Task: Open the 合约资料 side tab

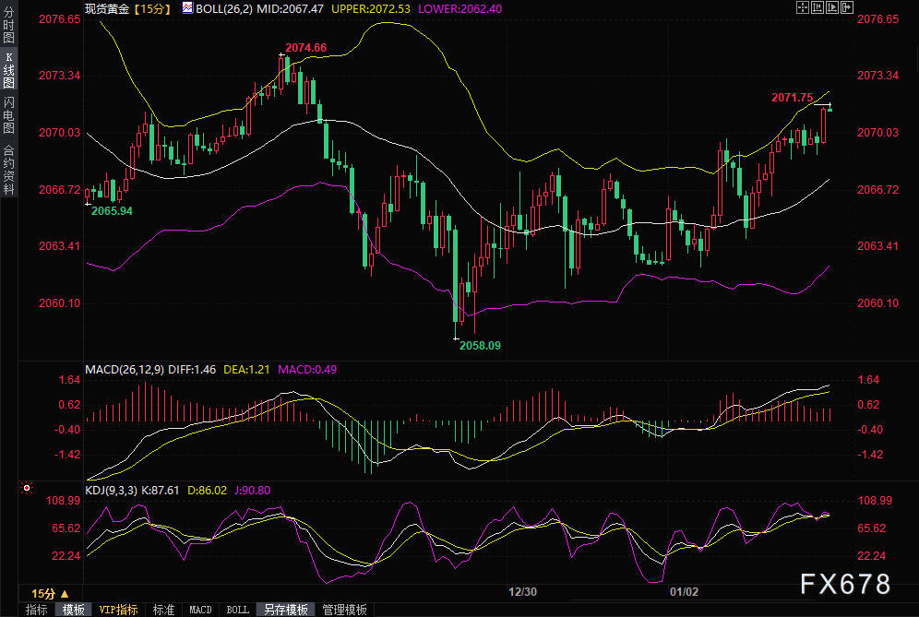Action: tap(8, 168)
